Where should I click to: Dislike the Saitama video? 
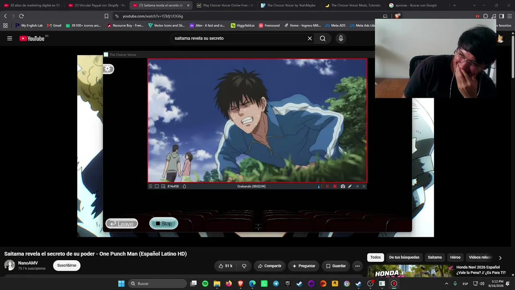tap(244, 266)
